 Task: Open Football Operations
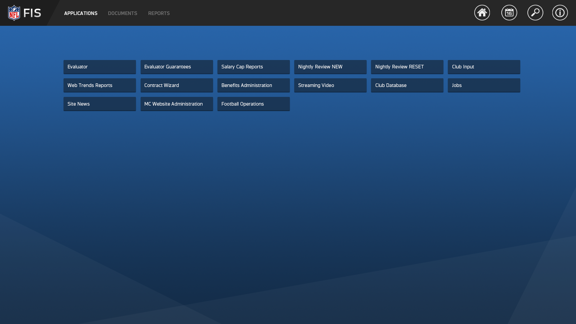coord(253,104)
